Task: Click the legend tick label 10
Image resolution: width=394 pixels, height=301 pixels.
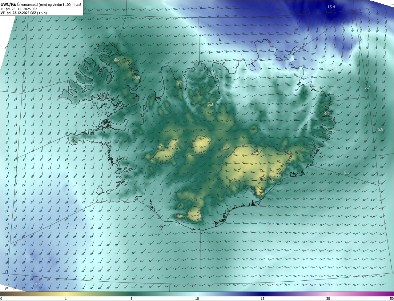Action: tap(197, 299)
